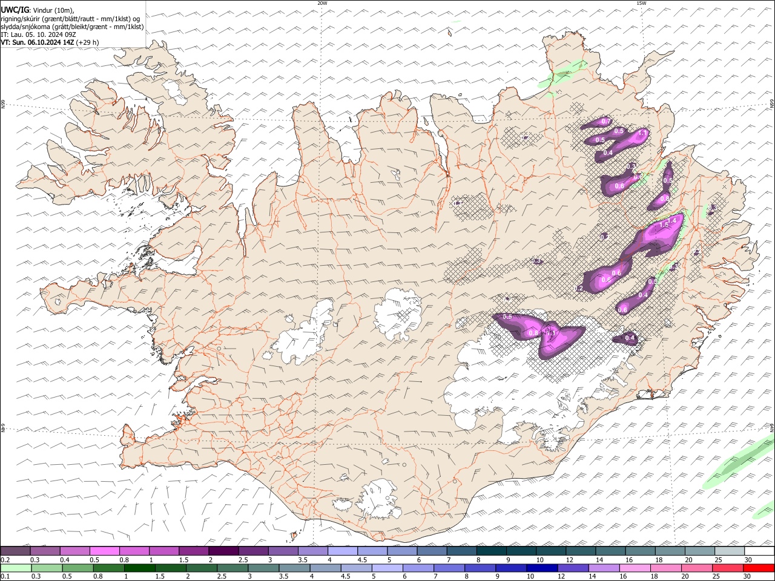
Task: Pick the medium green 0.8–1 rain swatch
Action: [x=109, y=568]
